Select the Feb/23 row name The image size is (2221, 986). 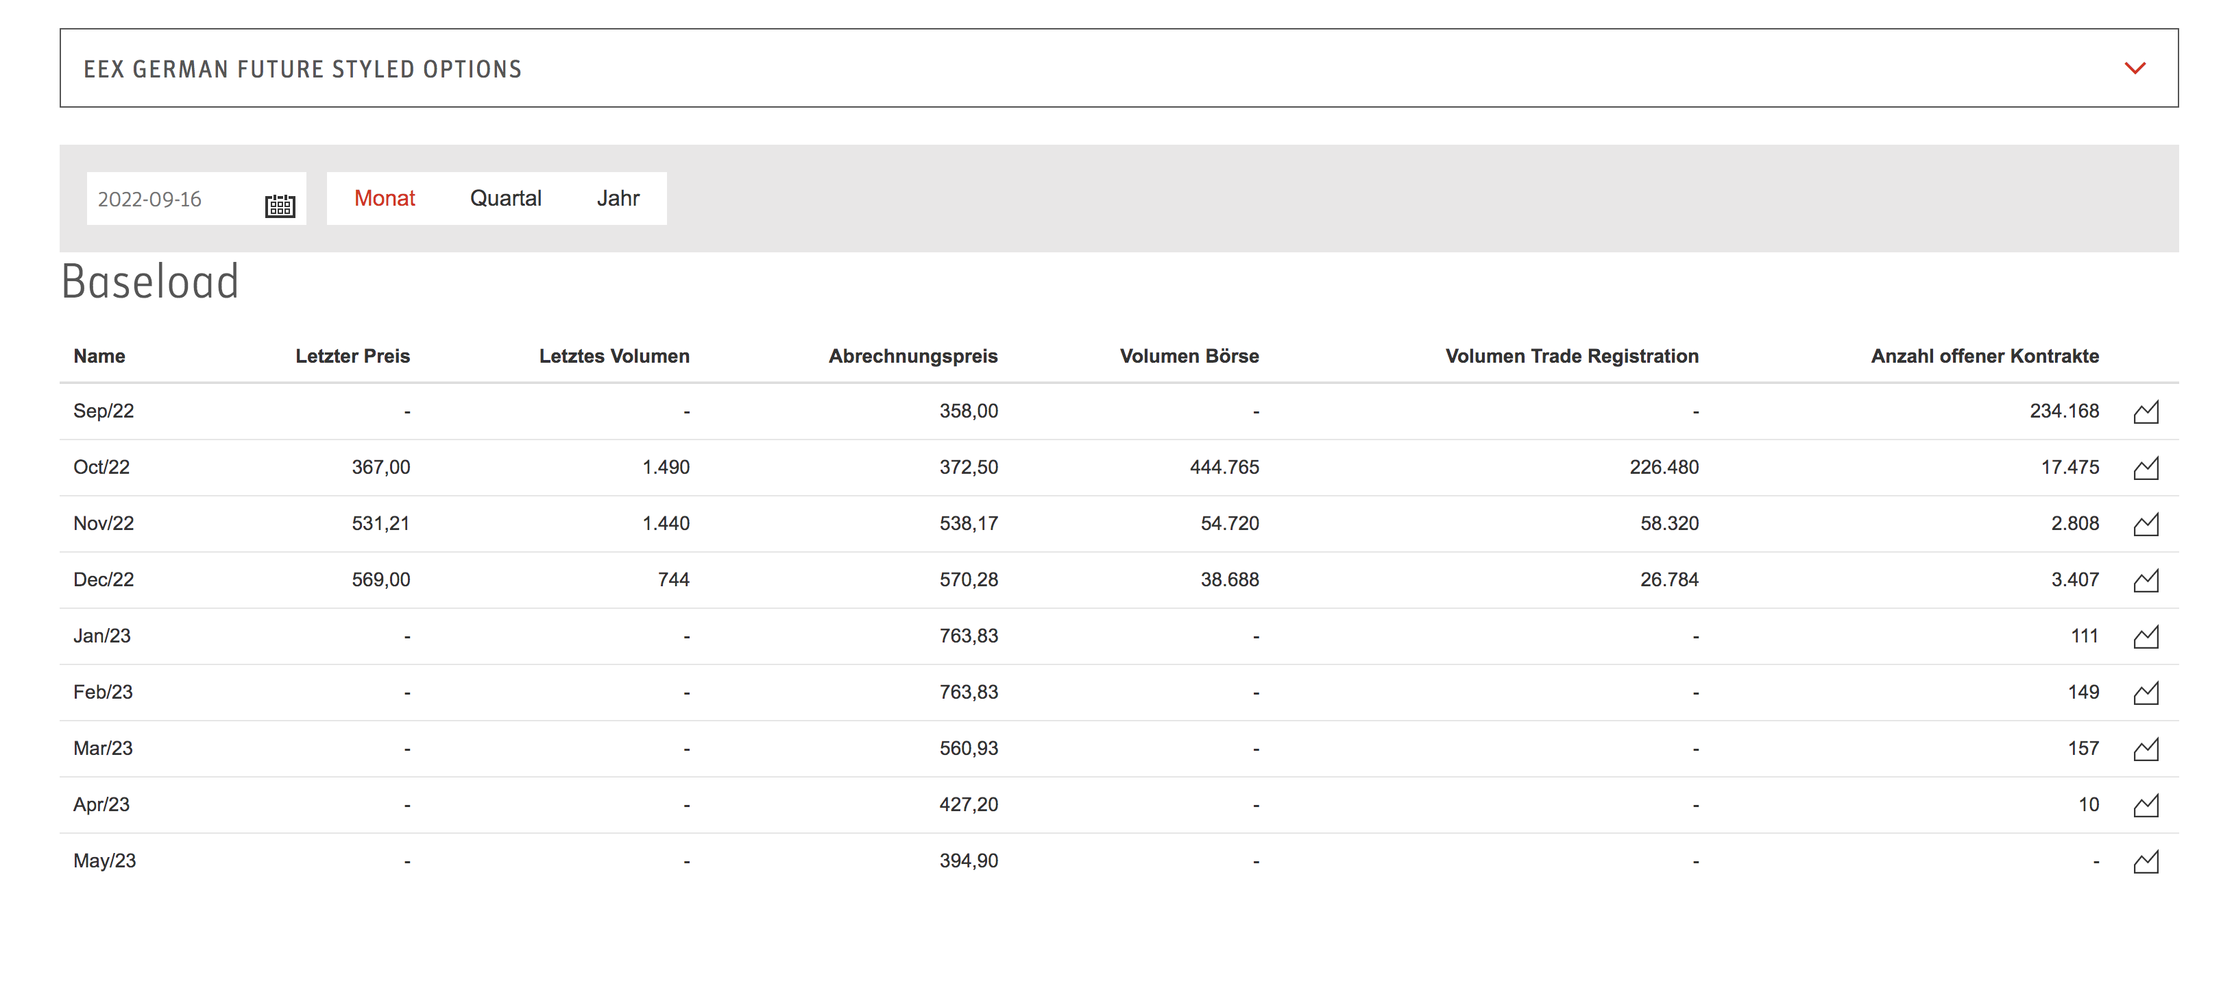[x=103, y=693]
